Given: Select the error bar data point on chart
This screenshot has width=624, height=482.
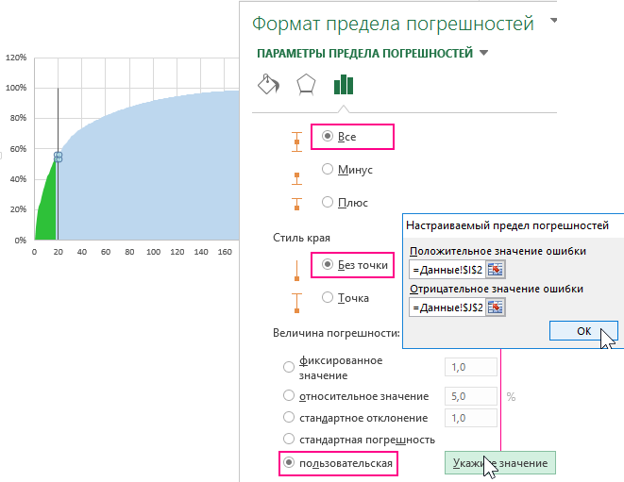Looking at the screenshot, I should pos(59,158).
